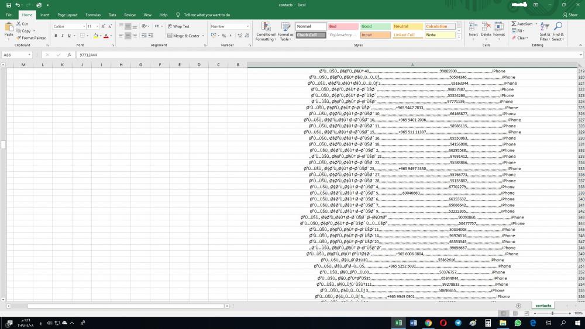Collapse the ribbon
The width and height of the screenshot is (585, 329).
580,45
